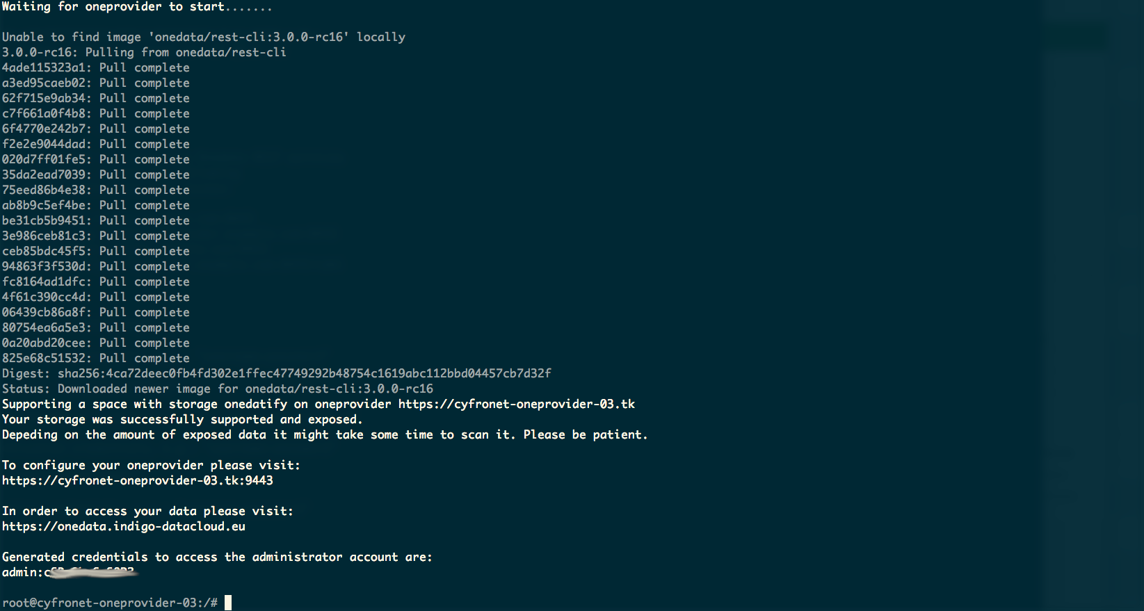The width and height of the screenshot is (1144, 611).
Task: Click the layer ID f2e2e9044dad
Action: [46, 144]
